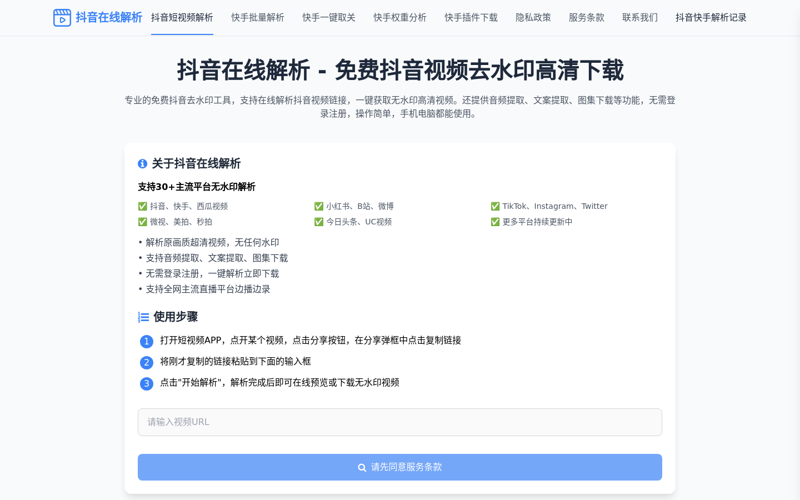
Task: Click the text TikTok、Instagram、Twitter
Action: [x=555, y=206]
